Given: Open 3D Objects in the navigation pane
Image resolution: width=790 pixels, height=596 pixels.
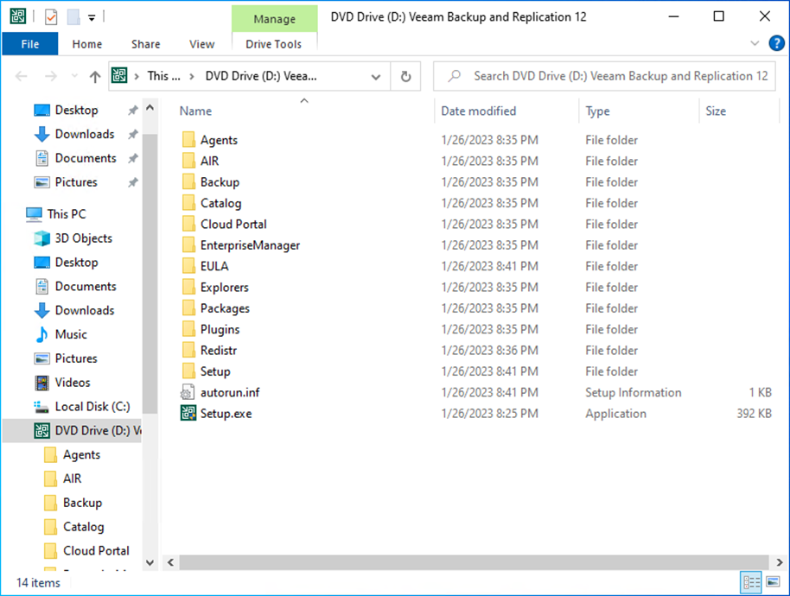Looking at the screenshot, I should click(83, 238).
